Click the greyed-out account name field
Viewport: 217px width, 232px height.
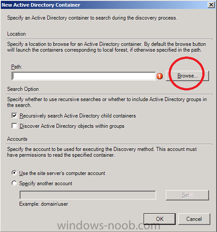[88, 195]
